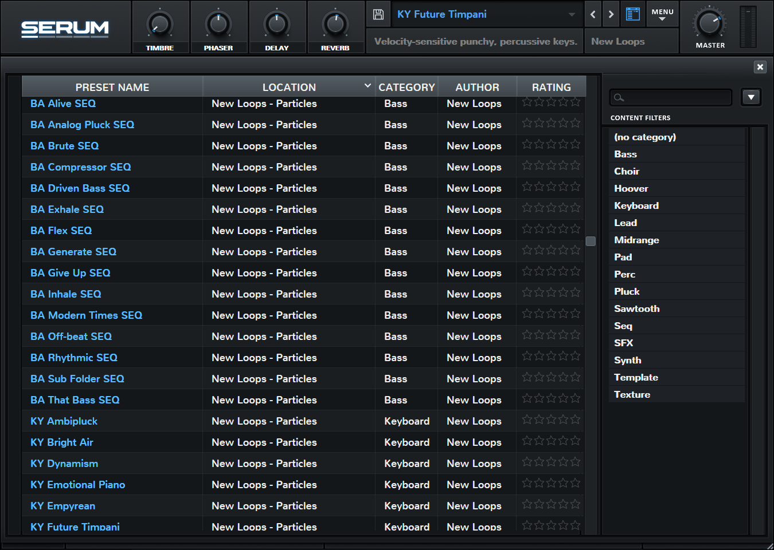The image size is (774, 550).
Task: Close the preset browser panel
Action: click(760, 67)
